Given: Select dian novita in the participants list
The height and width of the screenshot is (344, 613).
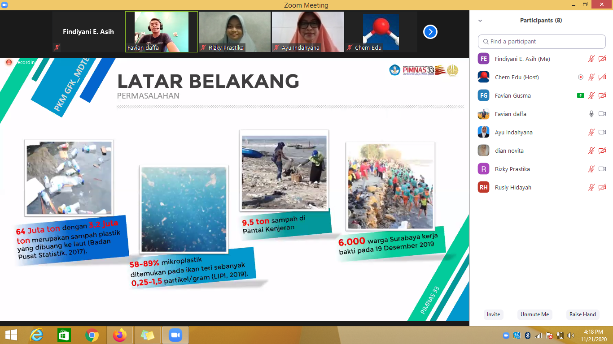Looking at the screenshot, I should click(x=509, y=150).
